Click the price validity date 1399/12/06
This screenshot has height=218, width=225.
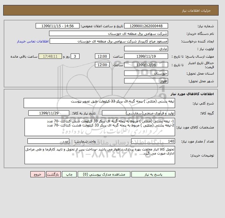146,65
